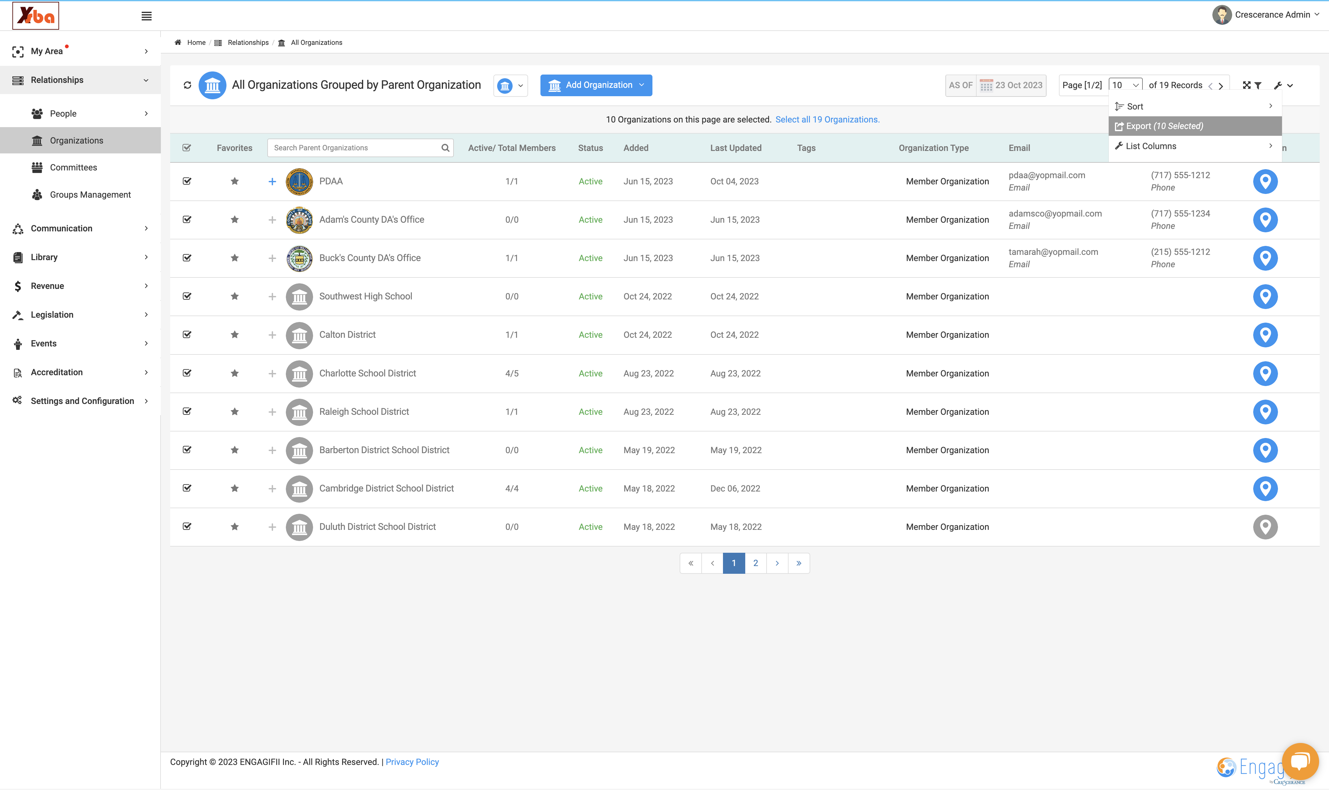Viewport: 1329px width, 790px height.
Task: Open the records-per-page dropdown showing 10
Action: click(x=1125, y=85)
